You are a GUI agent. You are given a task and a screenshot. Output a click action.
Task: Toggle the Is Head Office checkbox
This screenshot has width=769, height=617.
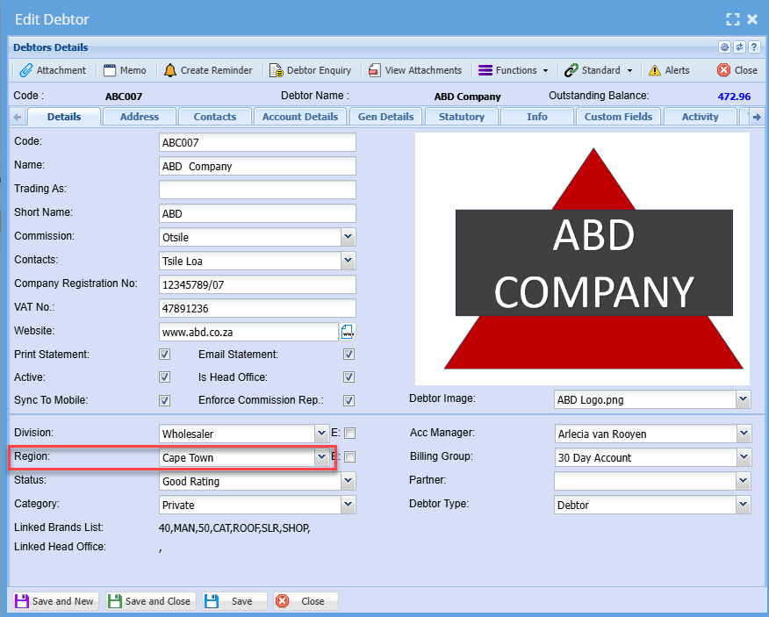coord(349,377)
